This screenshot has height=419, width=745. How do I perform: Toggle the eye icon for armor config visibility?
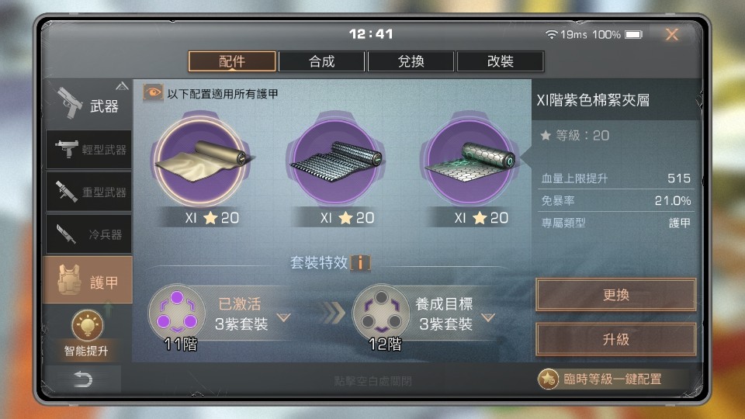click(153, 92)
